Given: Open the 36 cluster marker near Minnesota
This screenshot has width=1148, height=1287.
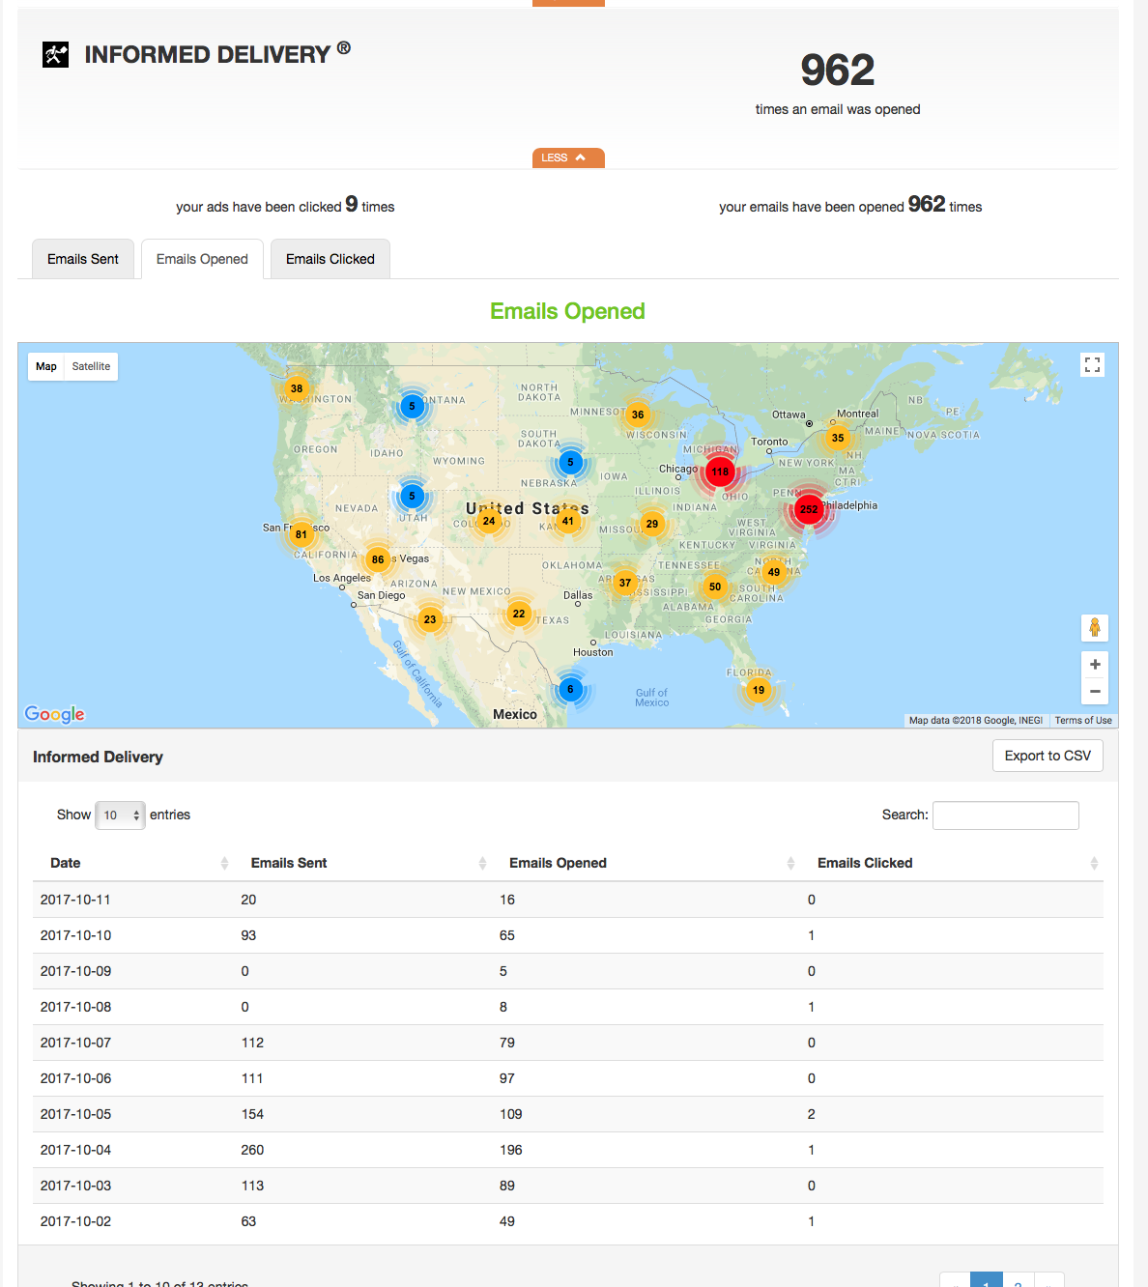Looking at the screenshot, I should [x=638, y=415].
